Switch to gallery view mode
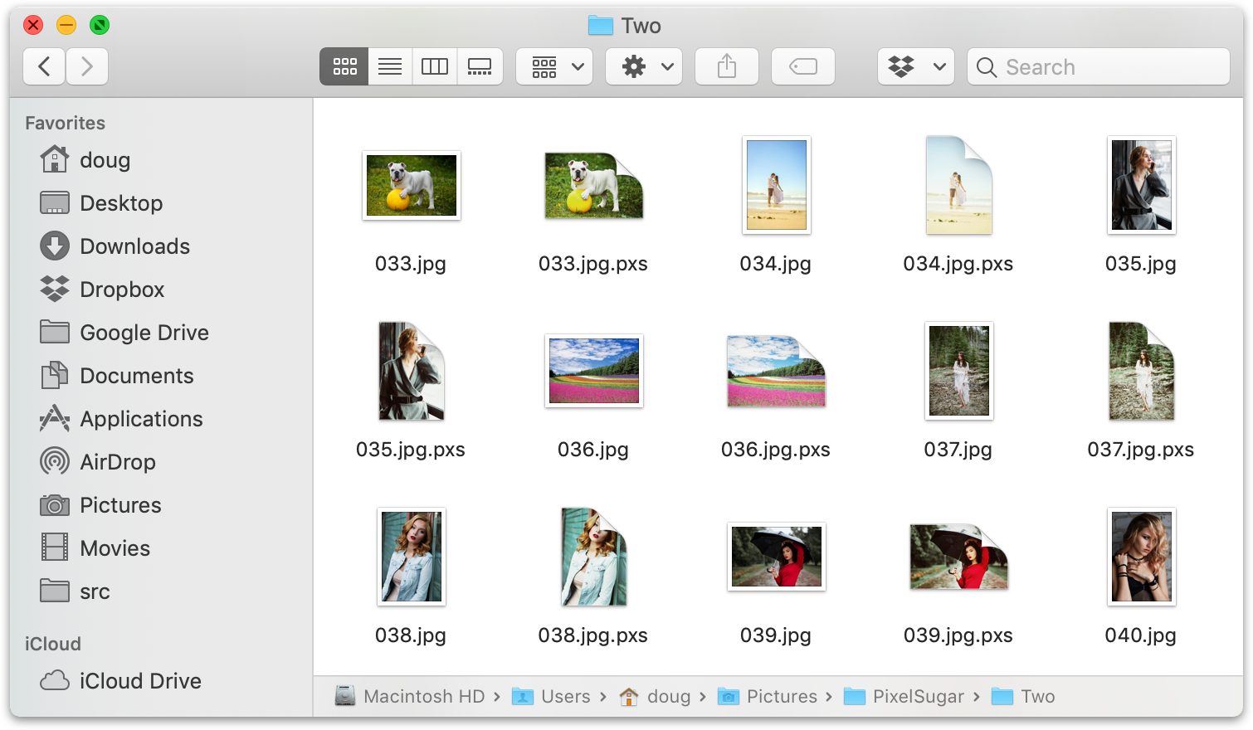 click(480, 66)
